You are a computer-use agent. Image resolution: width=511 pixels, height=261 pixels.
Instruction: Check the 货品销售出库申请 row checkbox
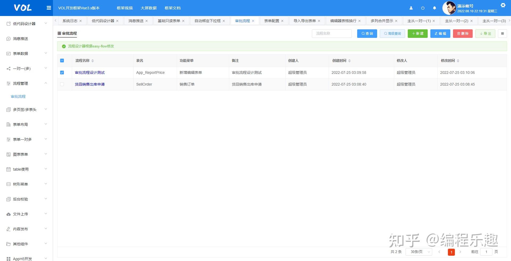click(x=62, y=84)
